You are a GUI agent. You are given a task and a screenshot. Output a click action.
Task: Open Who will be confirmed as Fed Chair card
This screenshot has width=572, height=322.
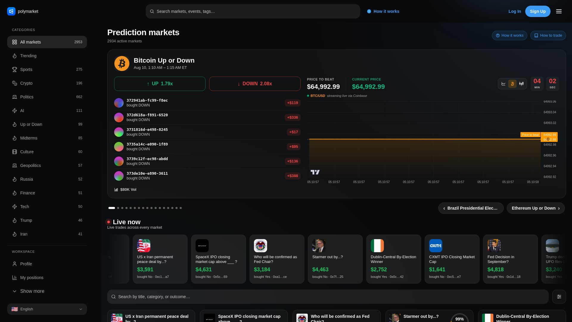click(x=277, y=259)
